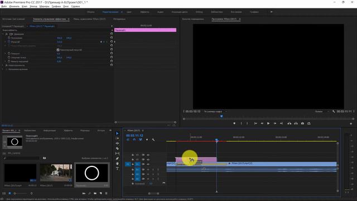Toggle uniform scale checkbox
Screen dimensions: 357x201
pos(58,50)
